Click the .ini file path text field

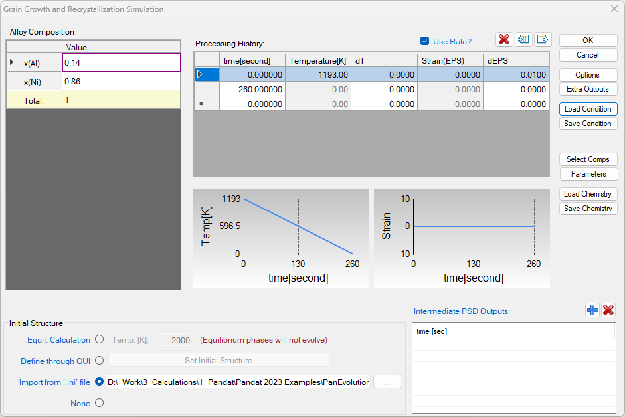(238, 382)
